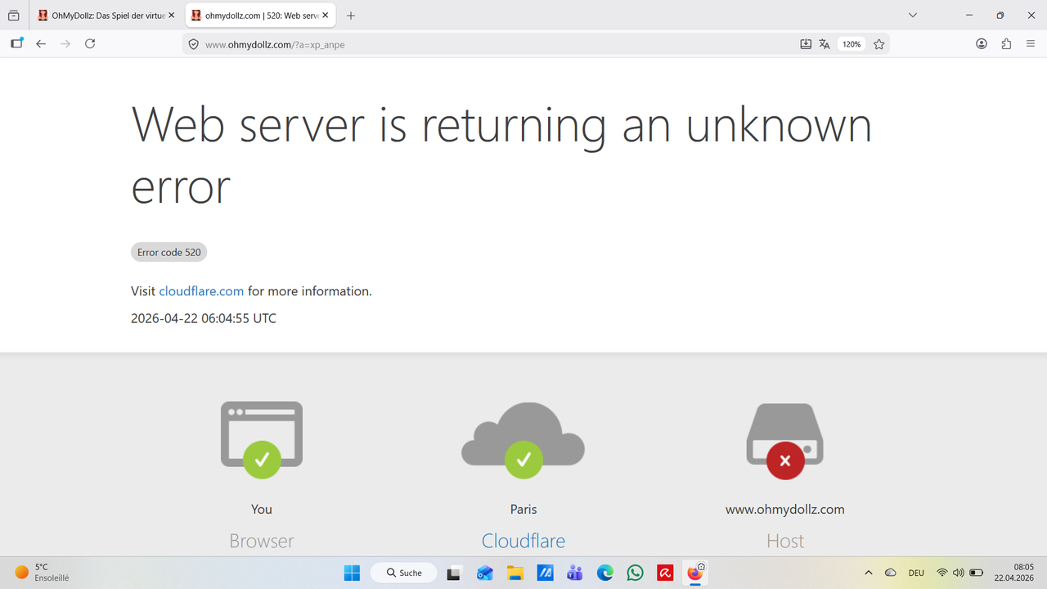
Task: Open the volume speaker tray icon
Action: point(959,573)
